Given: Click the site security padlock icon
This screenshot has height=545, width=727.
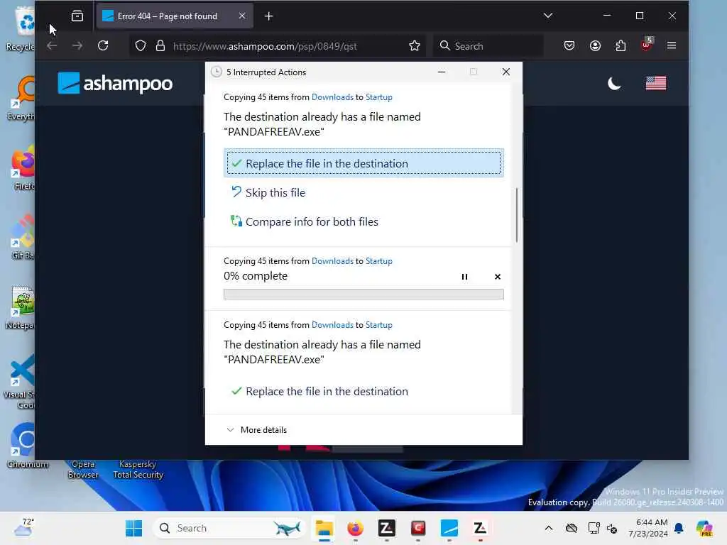Looking at the screenshot, I should 160,46.
